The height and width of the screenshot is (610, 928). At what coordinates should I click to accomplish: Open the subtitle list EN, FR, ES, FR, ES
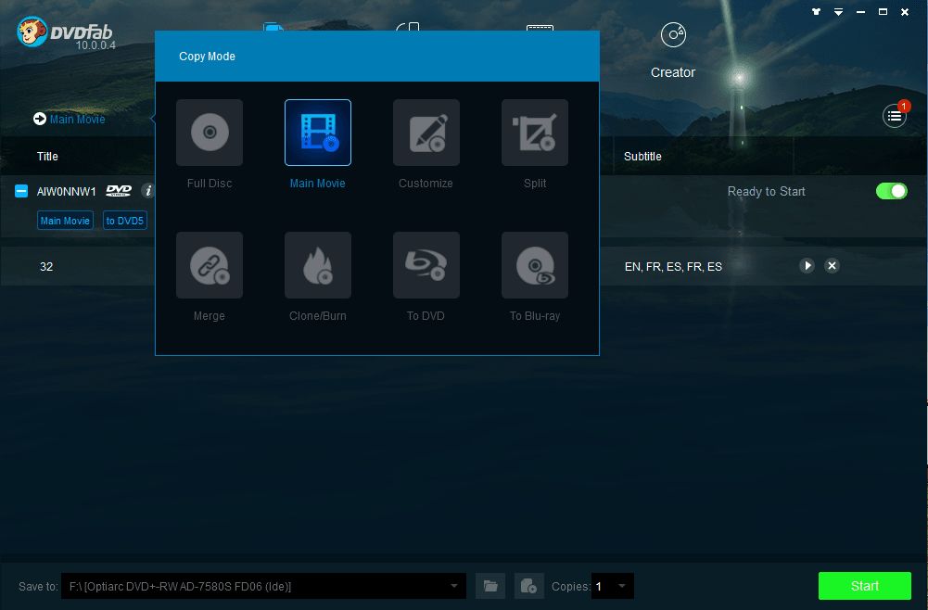click(673, 267)
